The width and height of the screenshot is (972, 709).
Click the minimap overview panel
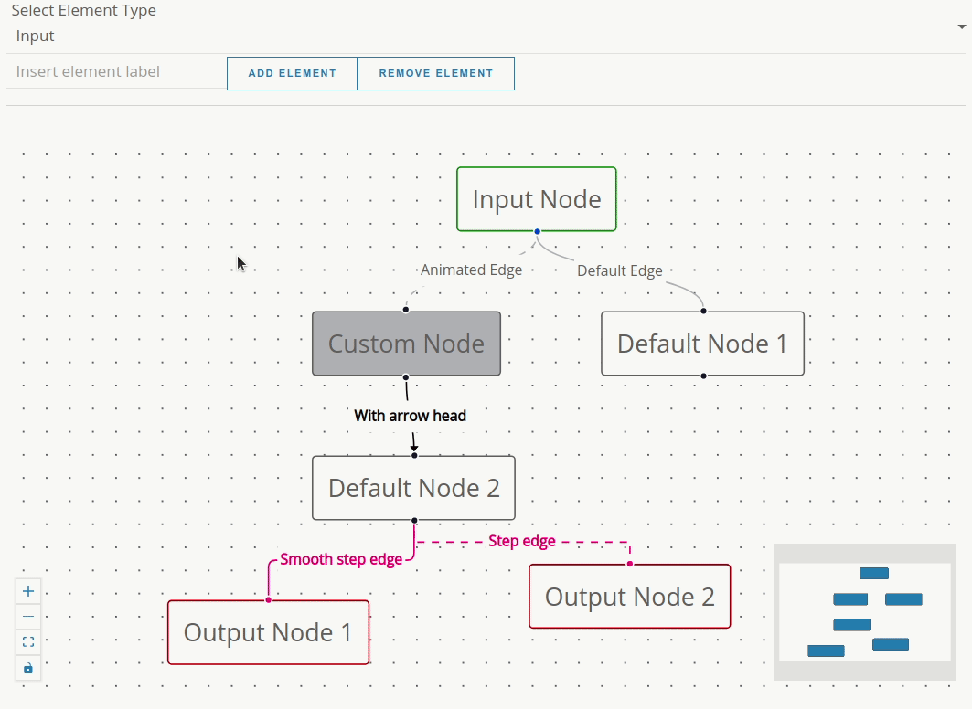click(x=865, y=612)
